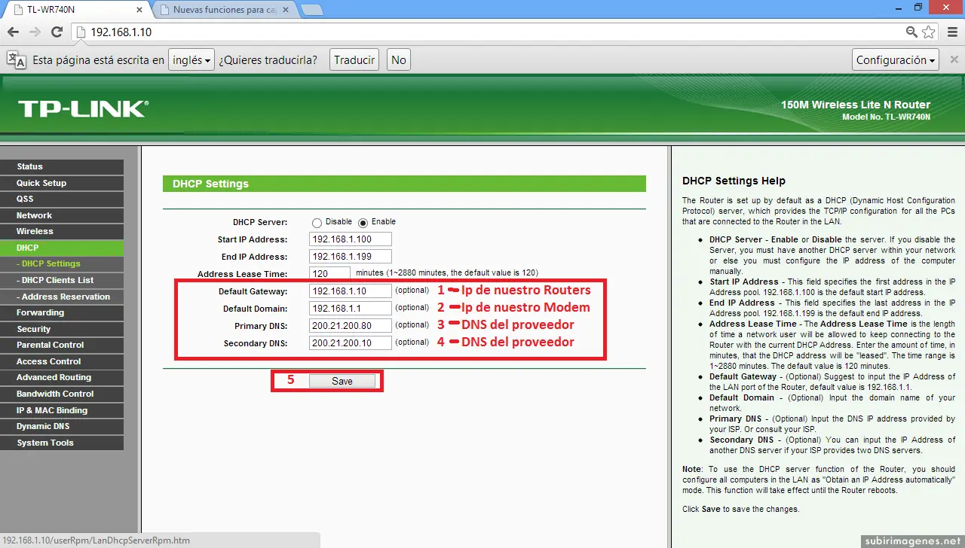Open the IP & MAC Binding menu
Screen dimensions: 965x548
[x=62, y=410]
